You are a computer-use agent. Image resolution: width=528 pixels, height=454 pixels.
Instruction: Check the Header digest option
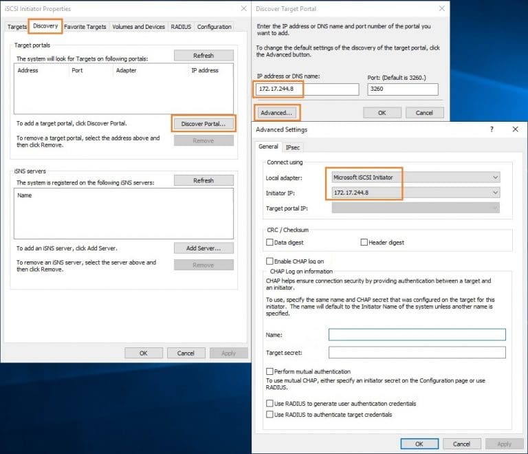tap(364, 243)
